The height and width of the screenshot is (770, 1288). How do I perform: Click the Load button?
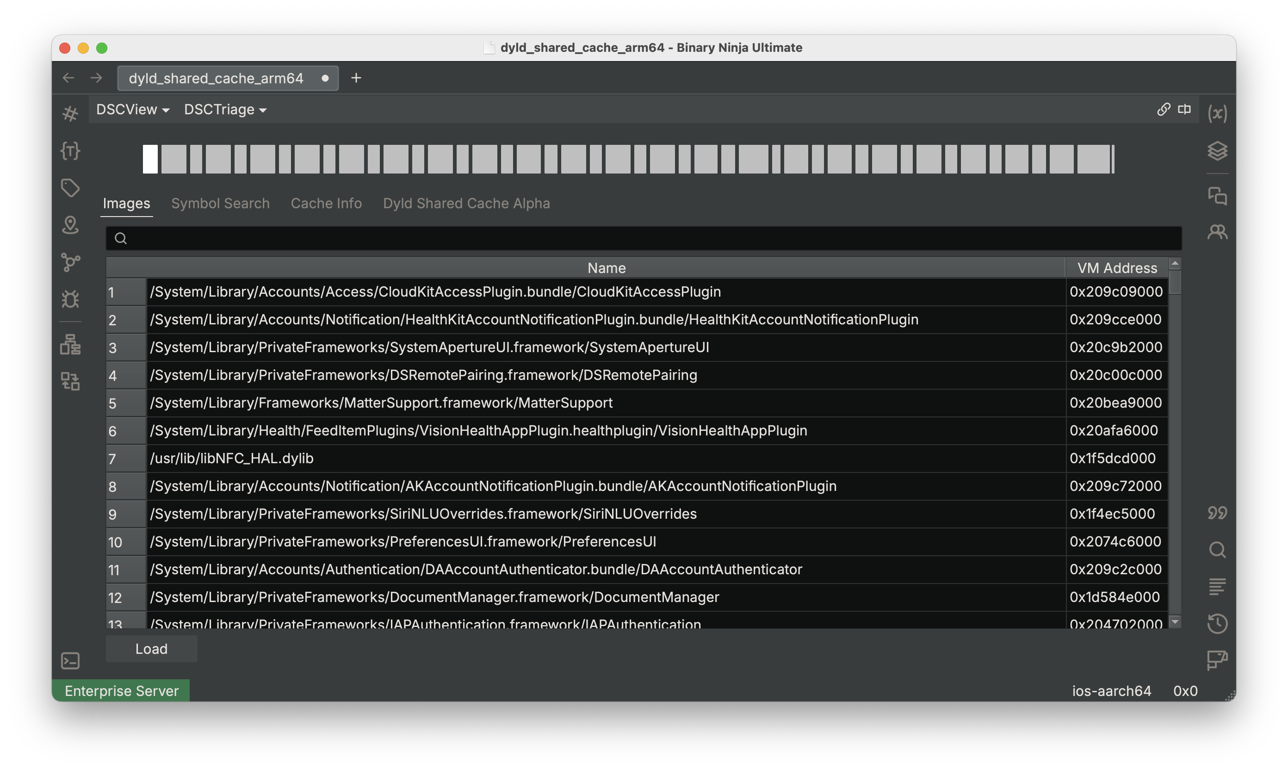point(151,649)
